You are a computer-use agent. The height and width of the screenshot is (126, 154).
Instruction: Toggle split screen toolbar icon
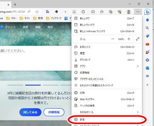93,12
